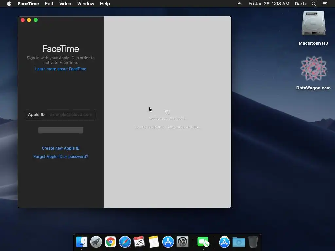This screenshot has width=335, height=251.
Task: Click the greyed sign-in button below Apple ID
Action: pyautogui.click(x=61, y=130)
